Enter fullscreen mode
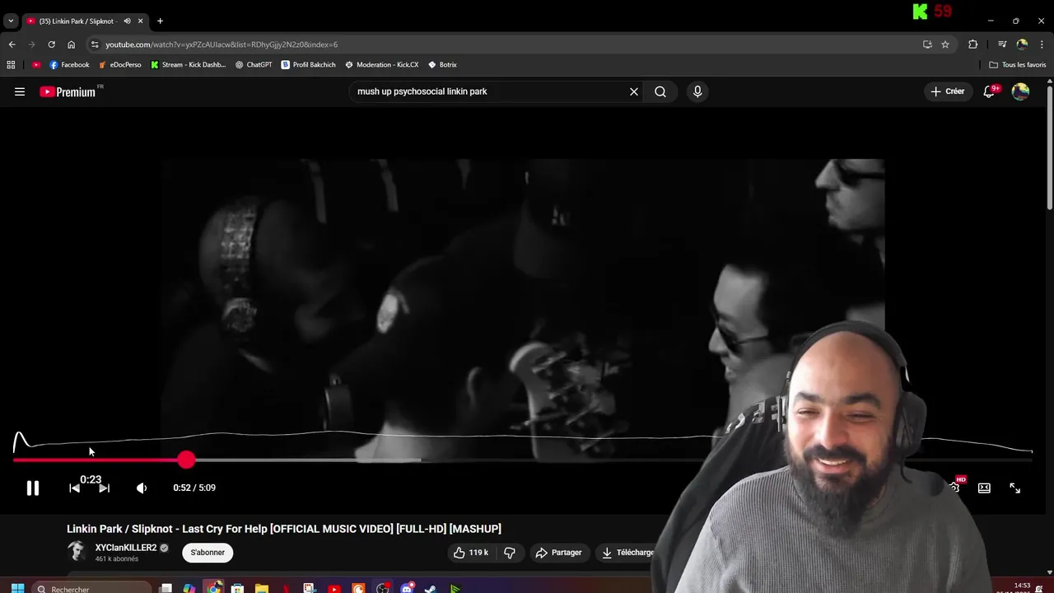Viewport: 1054px width, 593px height. [x=1014, y=488]
